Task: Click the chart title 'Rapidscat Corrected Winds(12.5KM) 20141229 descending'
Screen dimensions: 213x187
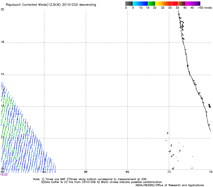Action: click(51, 5)
